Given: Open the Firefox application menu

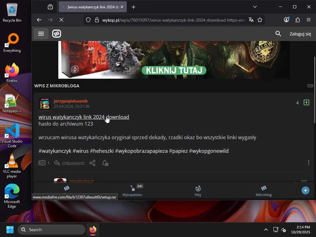Looking at the screenshot, I should tap(308, 20).
